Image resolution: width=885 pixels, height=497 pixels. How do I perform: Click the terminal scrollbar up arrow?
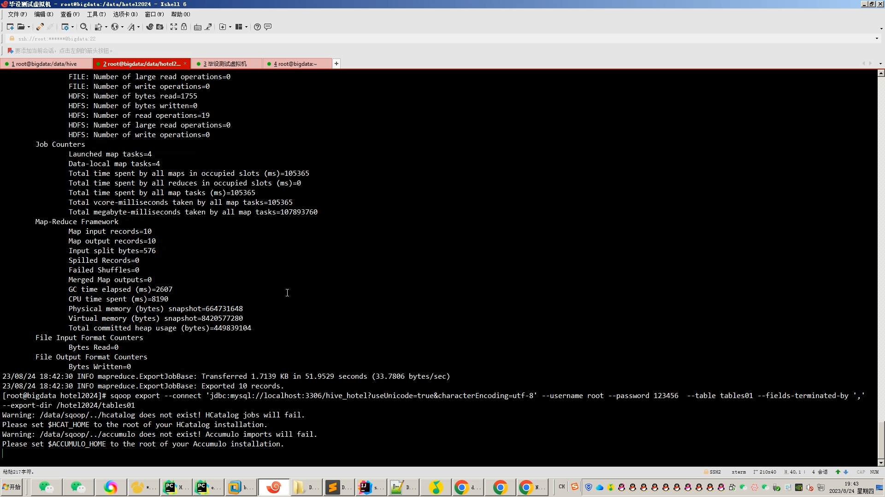point(881,73)
